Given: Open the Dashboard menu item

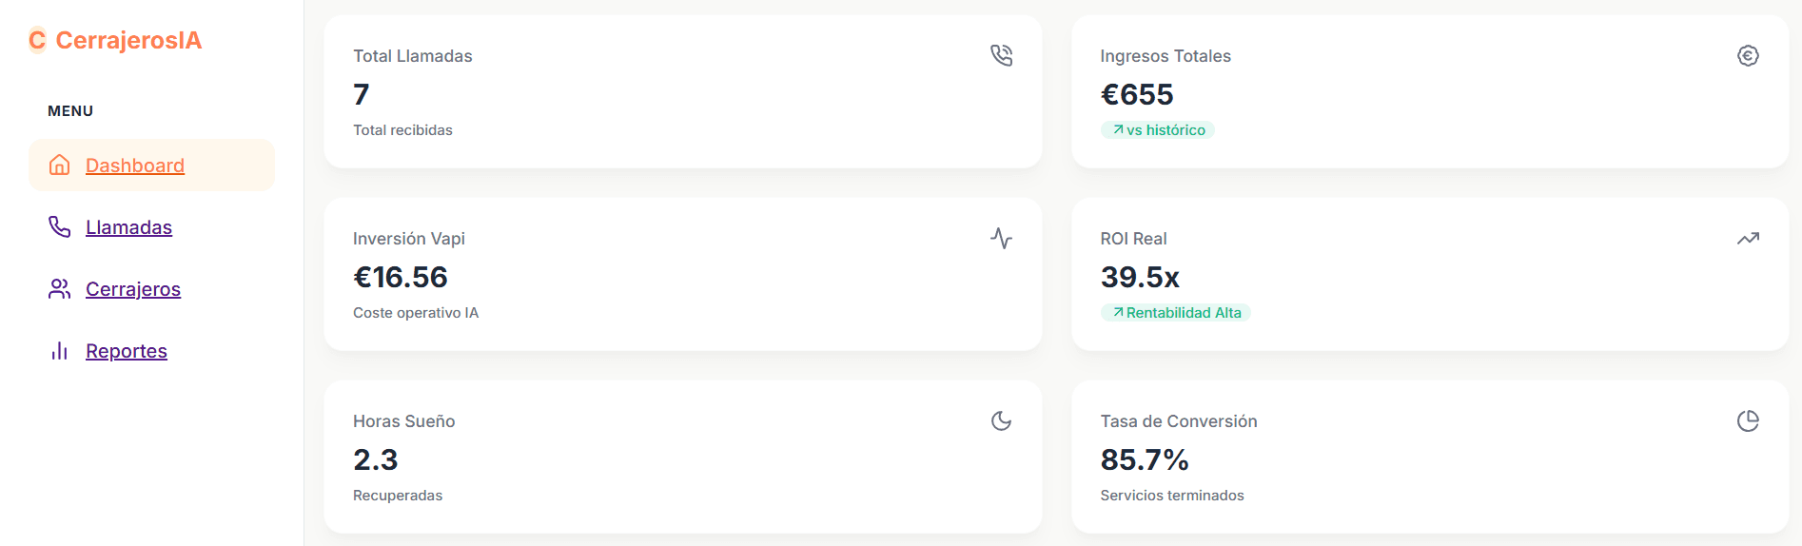Looking at the screenshot, I should [135, 166].
